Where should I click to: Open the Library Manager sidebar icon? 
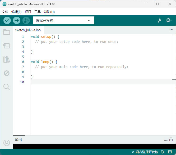pyautogui.click(x=7, y=60)
